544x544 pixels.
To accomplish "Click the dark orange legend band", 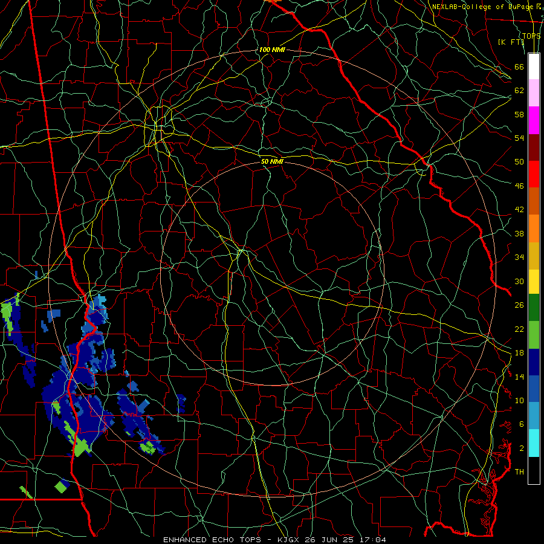I will (x=534, y=201).
